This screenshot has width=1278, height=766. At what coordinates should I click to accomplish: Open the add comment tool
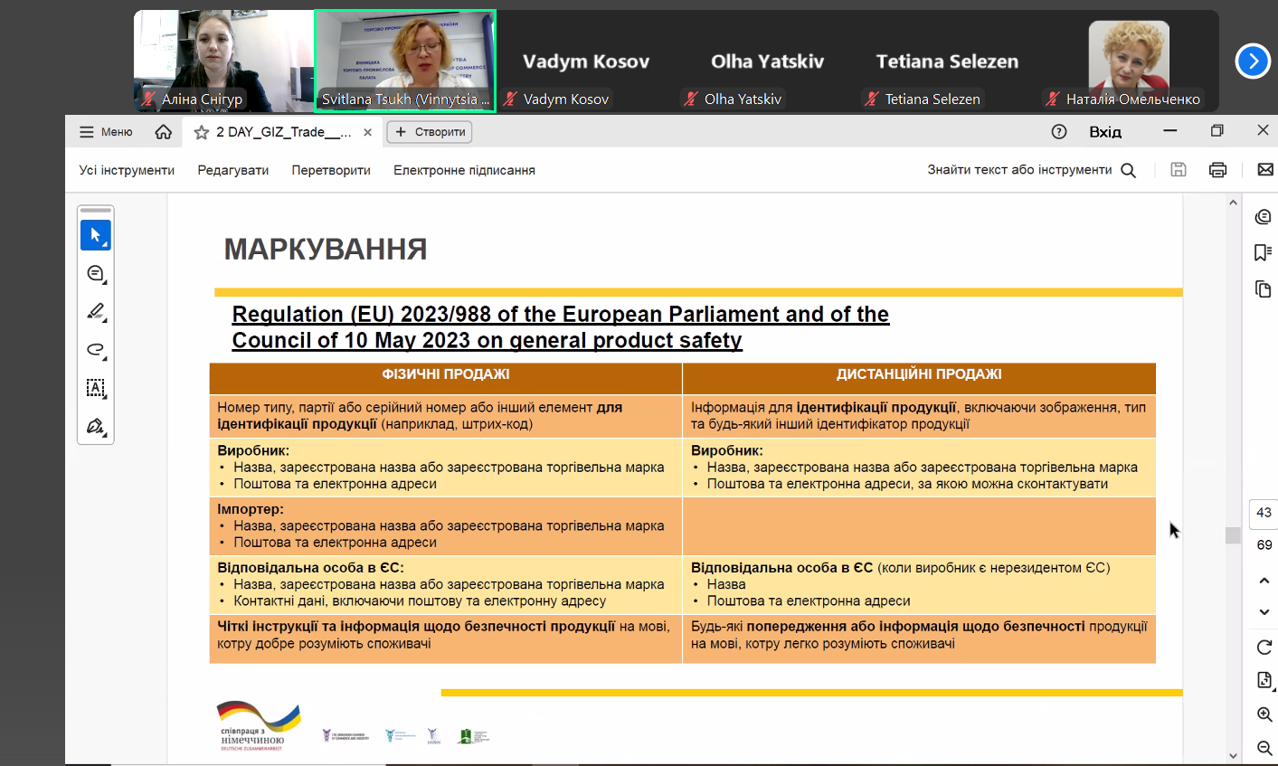(x=96, y=273)
